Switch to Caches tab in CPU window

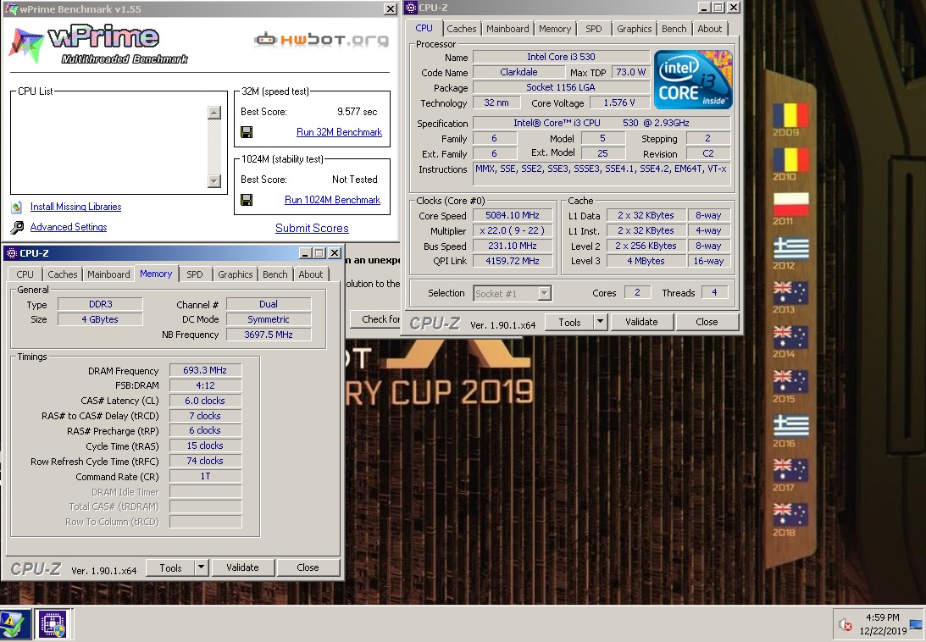(x=461, y=29)
